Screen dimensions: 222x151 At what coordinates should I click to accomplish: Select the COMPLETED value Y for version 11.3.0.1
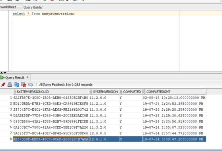point(131,115)
